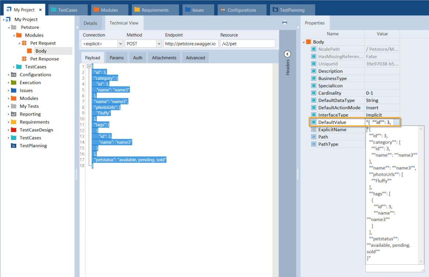
Task: Click the green Execution folder icon
Action: (14, 83)
